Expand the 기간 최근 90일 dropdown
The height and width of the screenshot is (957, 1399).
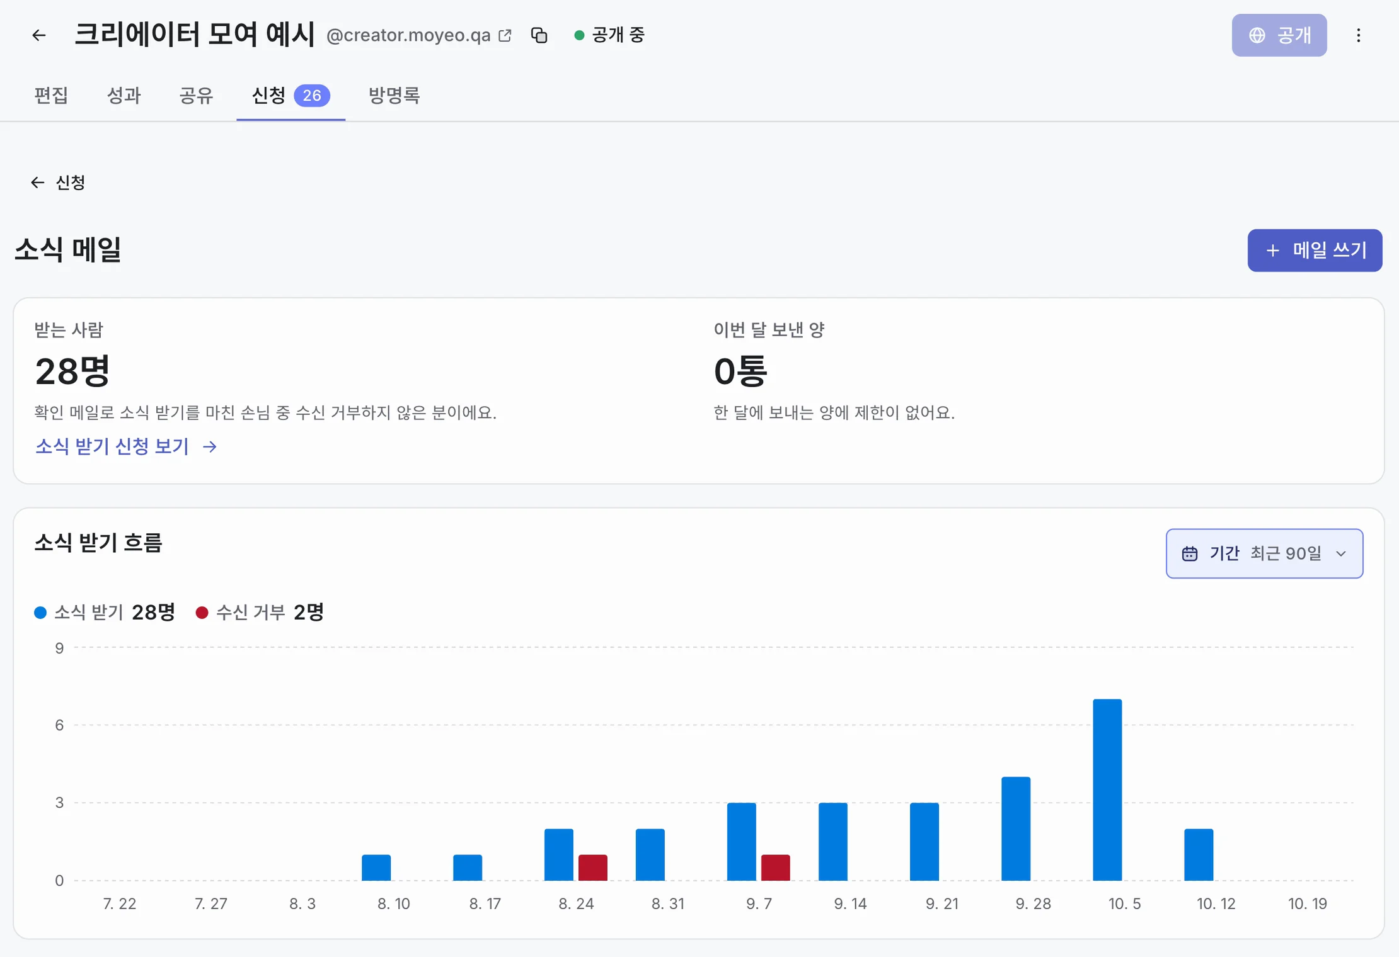coord(1264,553)
